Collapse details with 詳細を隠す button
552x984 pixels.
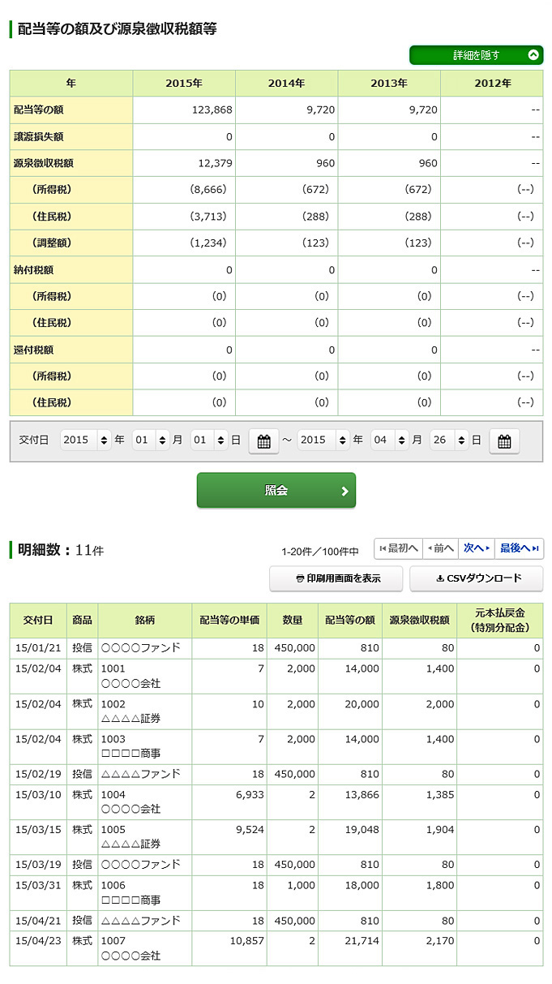(476, 55)
